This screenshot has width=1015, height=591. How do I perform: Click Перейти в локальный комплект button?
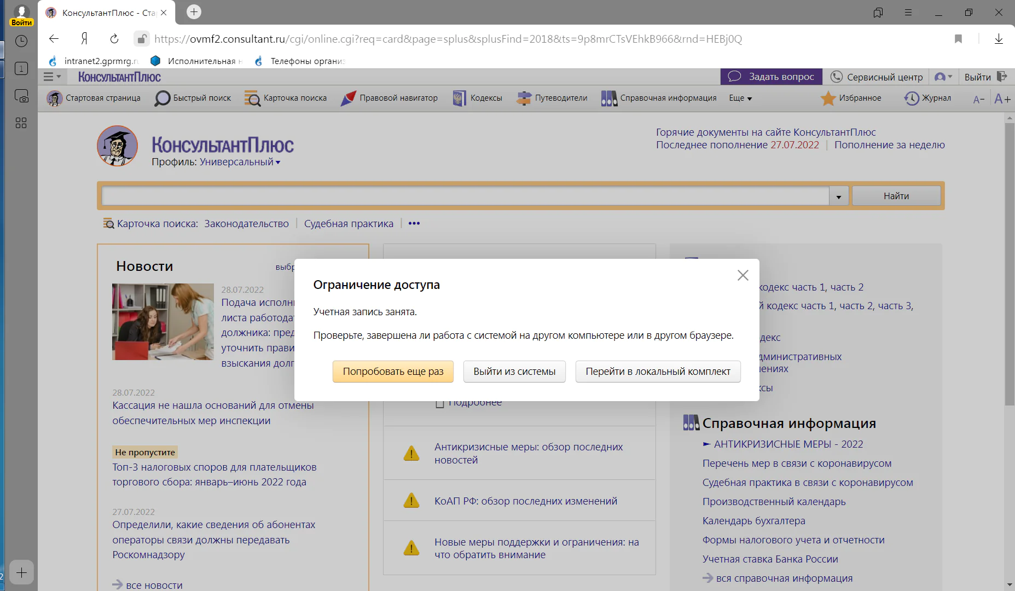tap(658, 372)
